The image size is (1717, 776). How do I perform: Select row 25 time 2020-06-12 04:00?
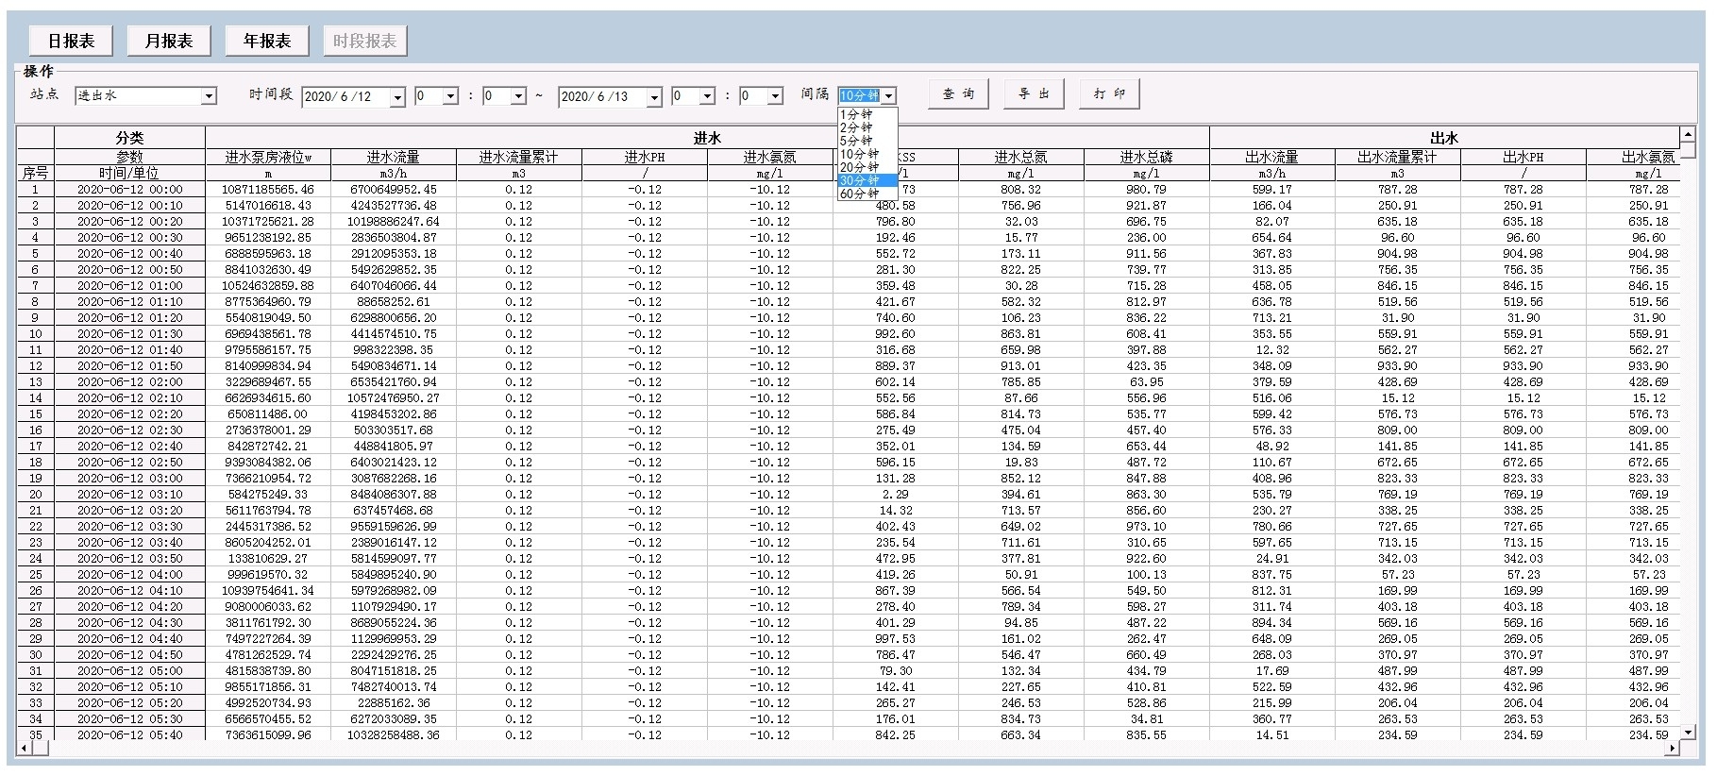pos(129,575)
